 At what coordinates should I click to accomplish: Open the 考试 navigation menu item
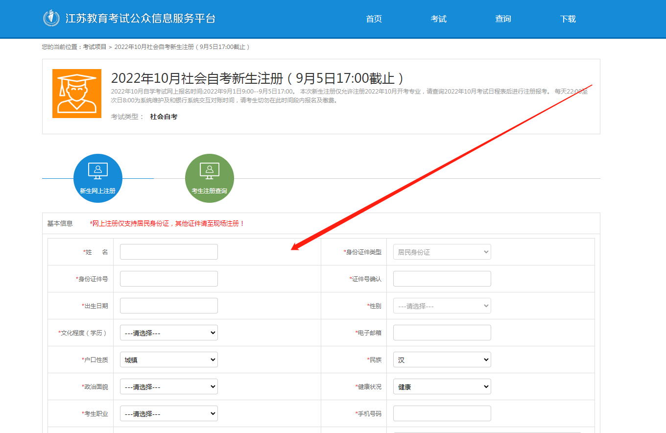[x=438, y=19]
